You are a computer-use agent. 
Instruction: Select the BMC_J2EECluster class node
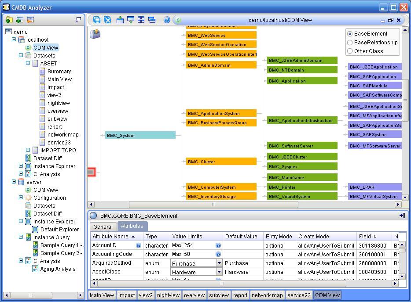tap(302, 157)
